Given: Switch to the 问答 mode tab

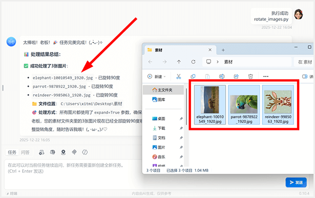Looking at the screenshot, I should click(25, 152).
